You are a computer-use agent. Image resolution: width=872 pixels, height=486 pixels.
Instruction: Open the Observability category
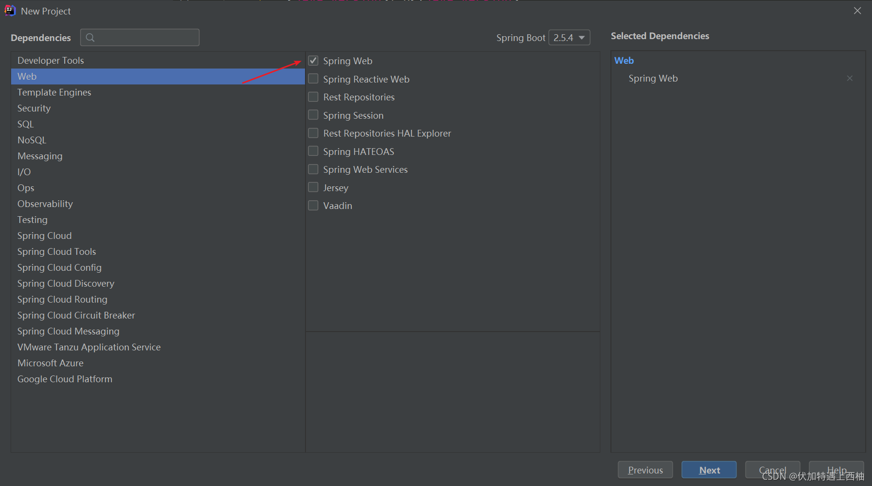tap(158, 204)
